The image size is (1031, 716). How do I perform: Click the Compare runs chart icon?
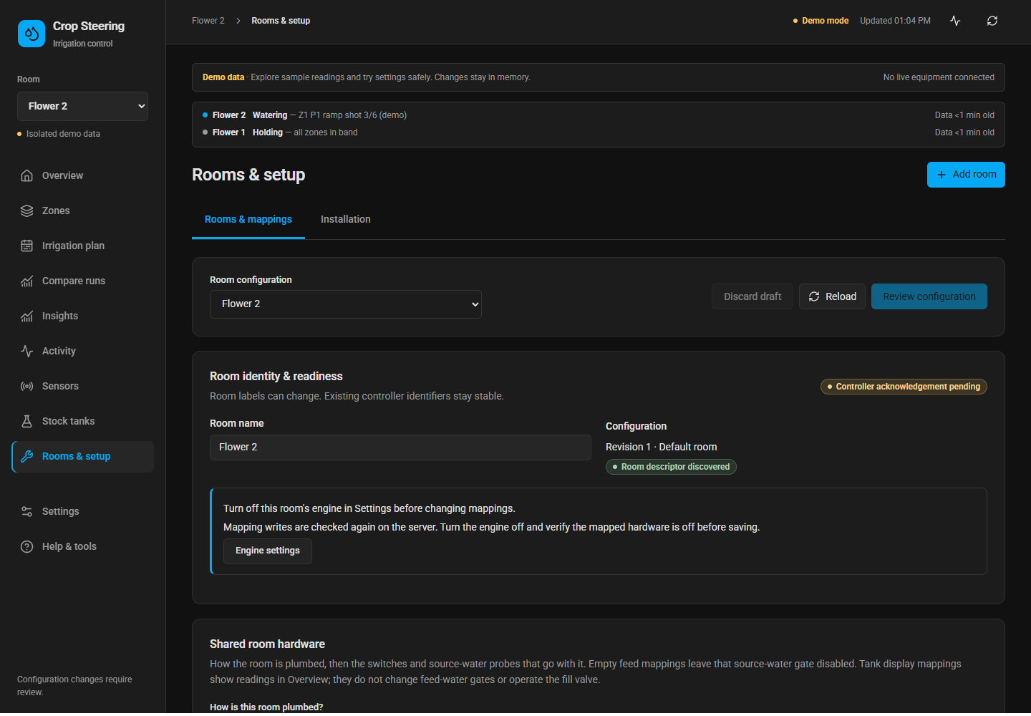pos(27,281)
